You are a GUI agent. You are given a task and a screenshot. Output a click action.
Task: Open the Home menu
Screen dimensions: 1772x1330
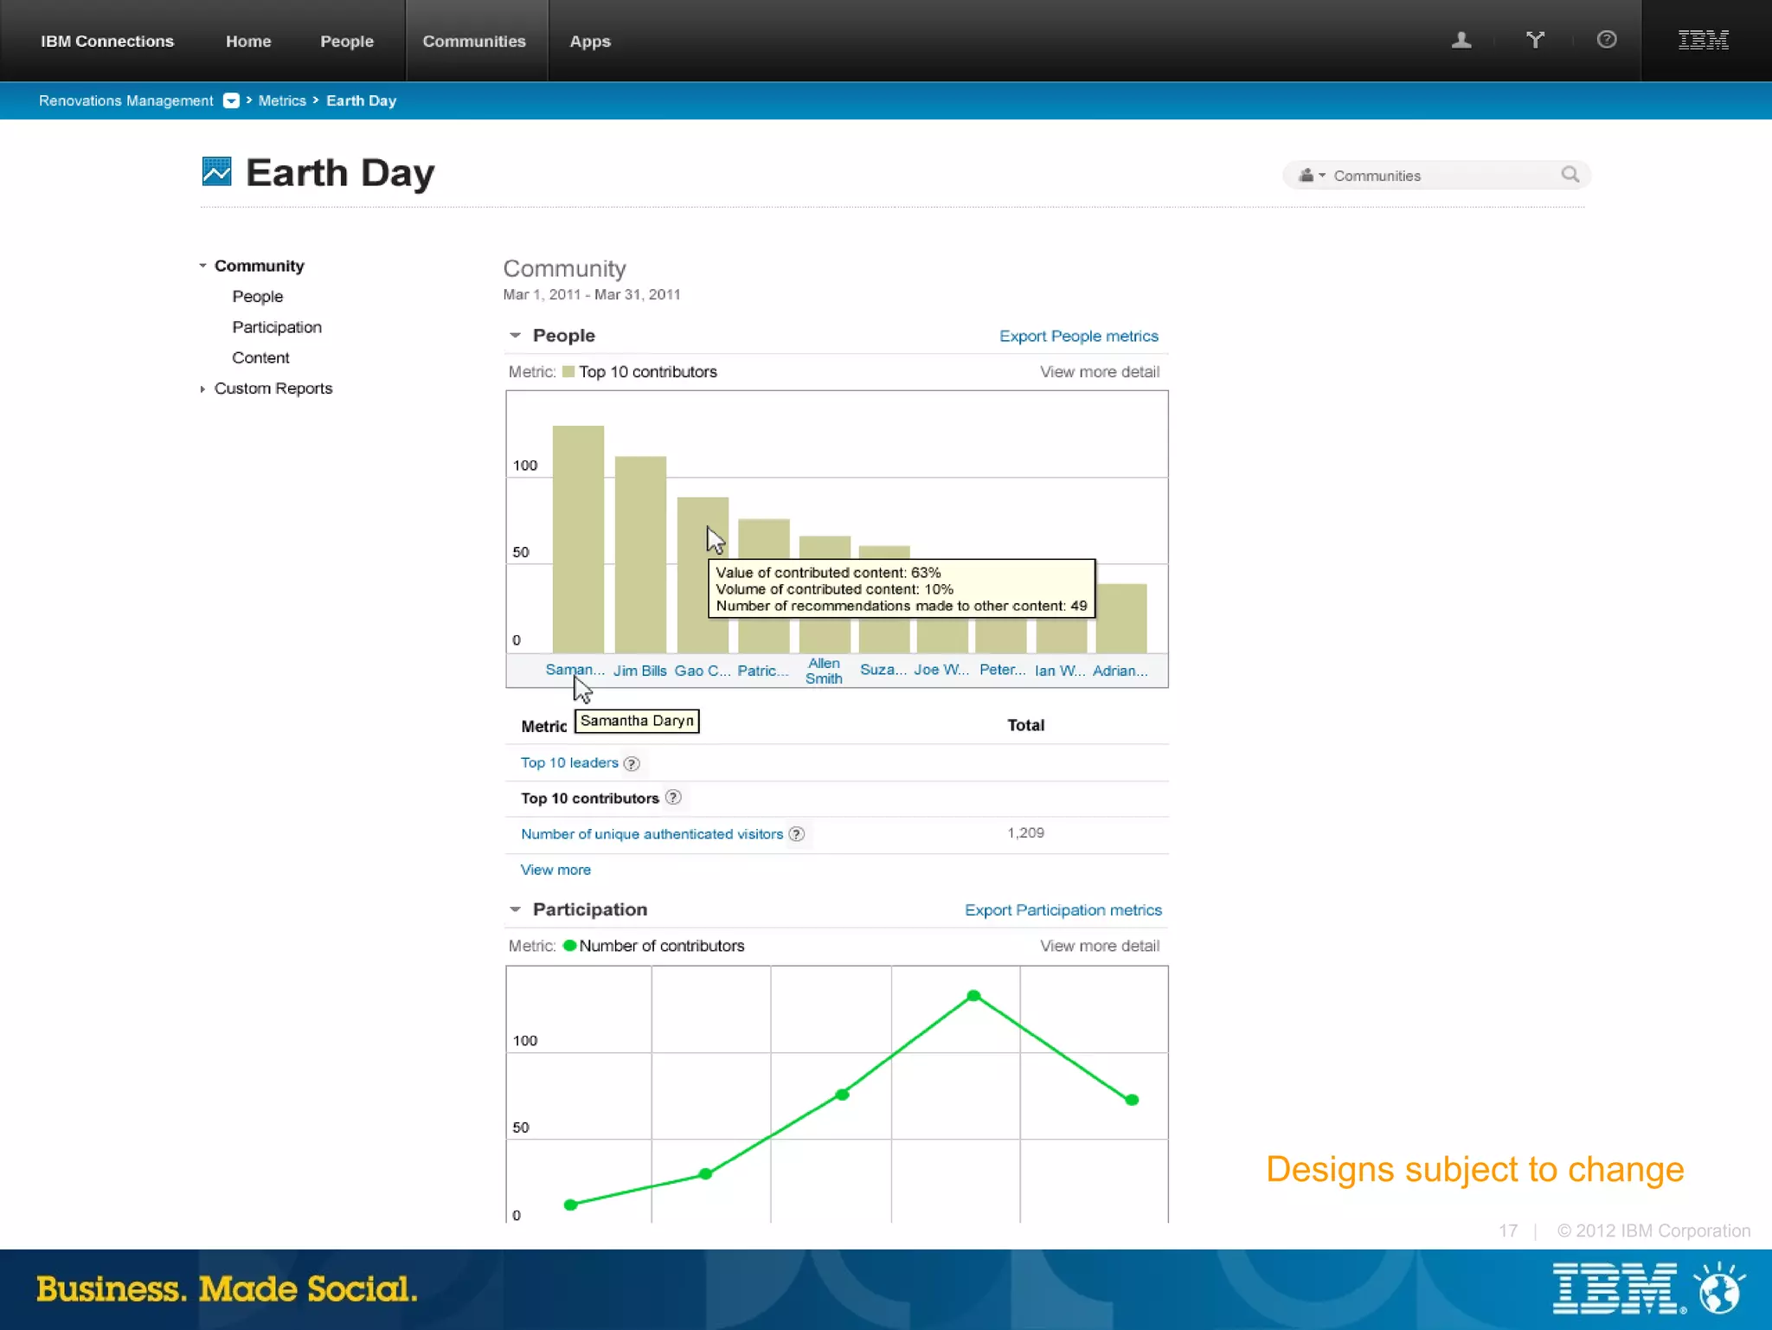248,41
